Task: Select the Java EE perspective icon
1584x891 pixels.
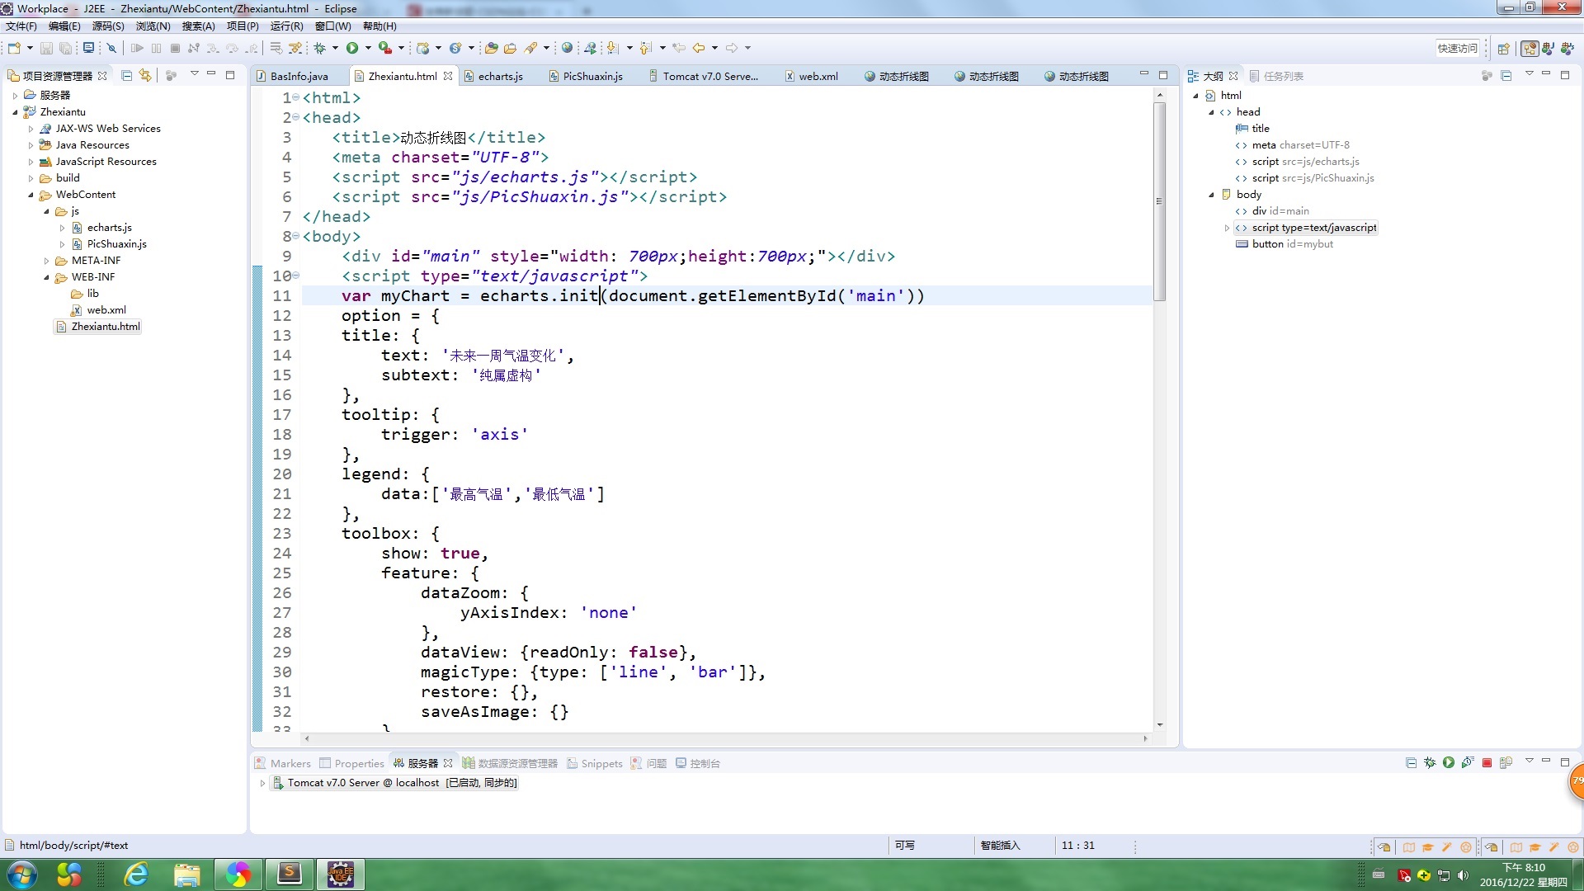Action: 1530,49
